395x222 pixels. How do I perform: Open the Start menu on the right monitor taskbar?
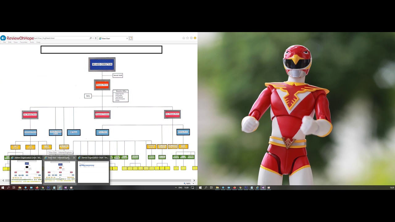(x=200, y=187)
